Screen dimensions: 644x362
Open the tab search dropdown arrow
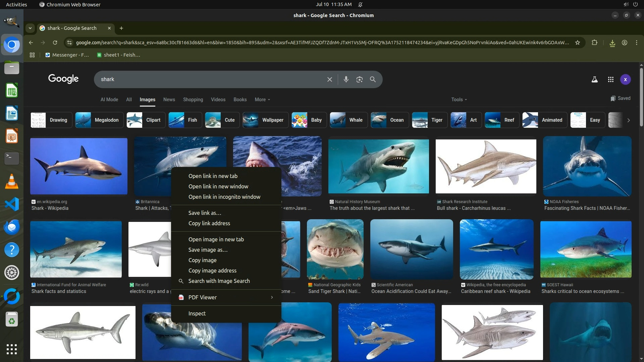(30, 28)
